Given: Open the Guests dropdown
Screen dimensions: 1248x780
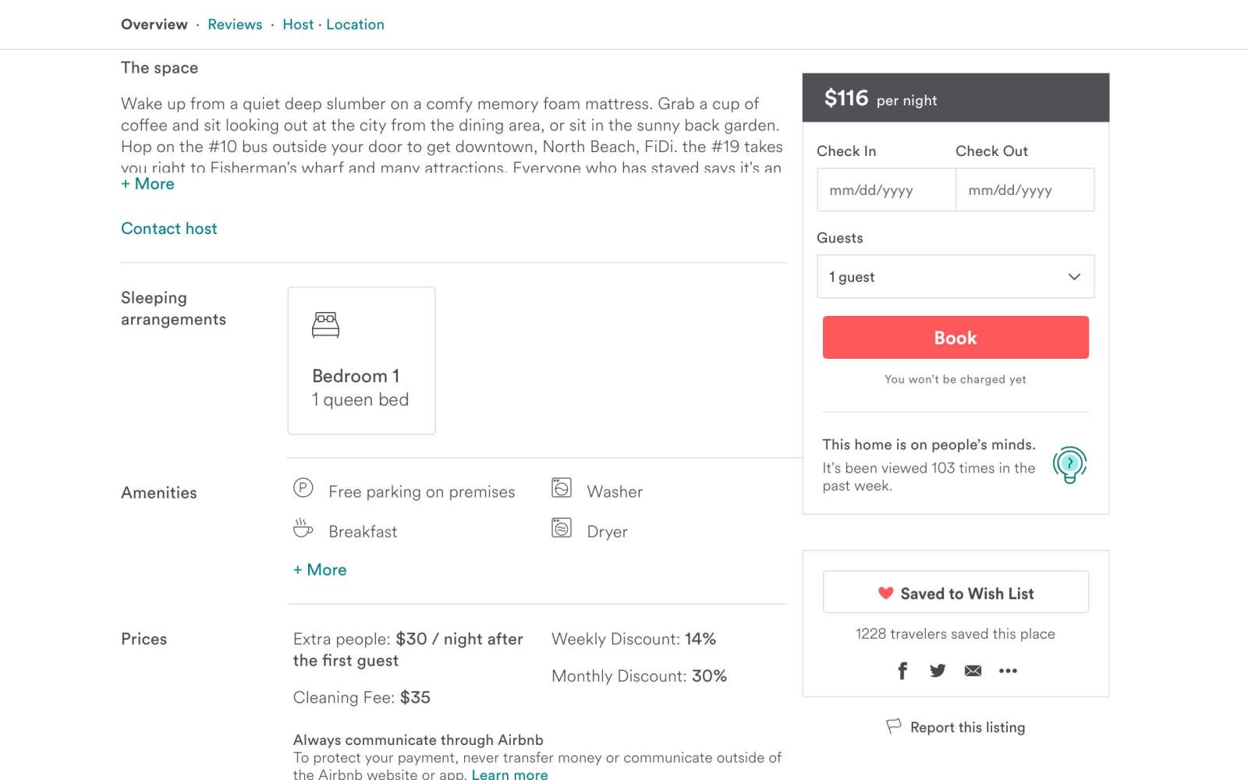Looking at the screenshot, I should click(955, 277).
